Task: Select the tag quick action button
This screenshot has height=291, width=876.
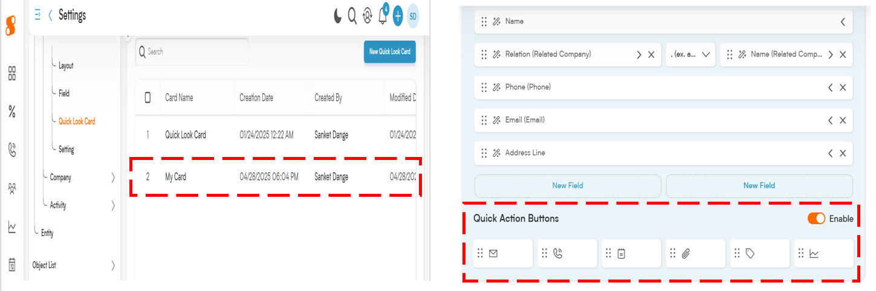Action: point(759,254)
